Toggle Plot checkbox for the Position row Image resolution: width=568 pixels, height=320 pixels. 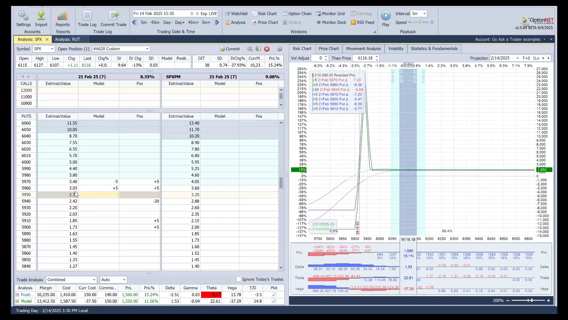tap(274, 295)
